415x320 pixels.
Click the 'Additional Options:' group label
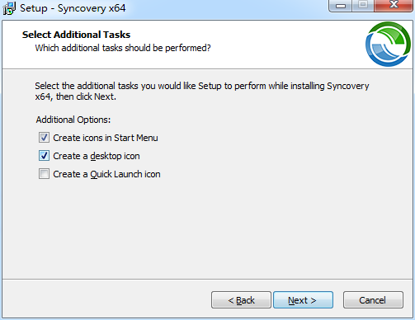pos(73,120)
